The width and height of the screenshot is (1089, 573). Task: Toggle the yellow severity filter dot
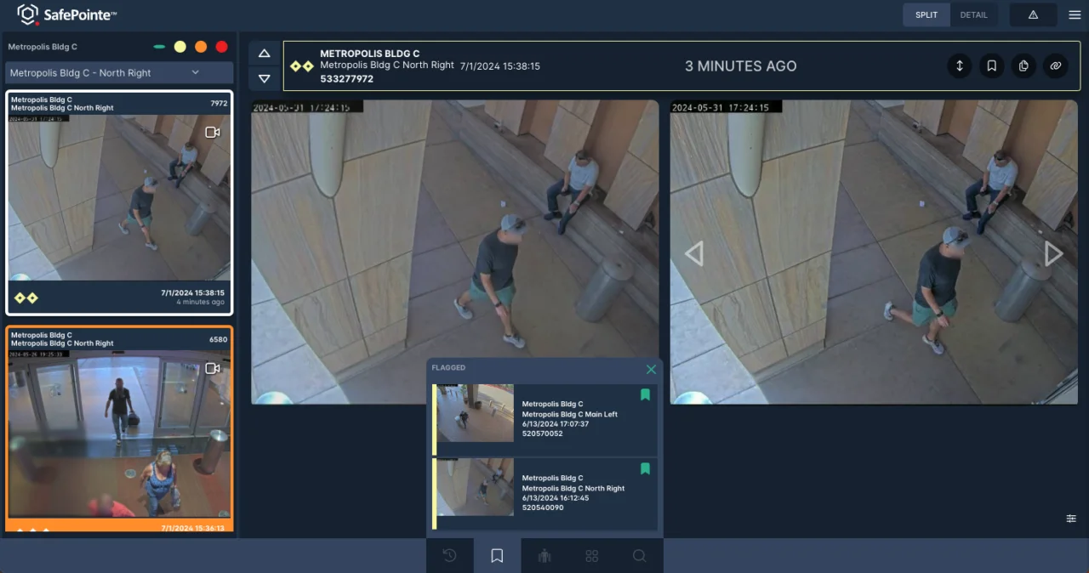pyautogui.click(x=180, y=47)
